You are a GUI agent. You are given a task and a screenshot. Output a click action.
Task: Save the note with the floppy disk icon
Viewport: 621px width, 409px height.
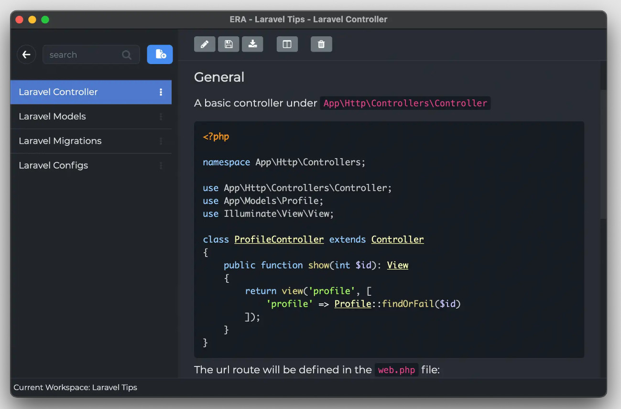click(229, 44)
